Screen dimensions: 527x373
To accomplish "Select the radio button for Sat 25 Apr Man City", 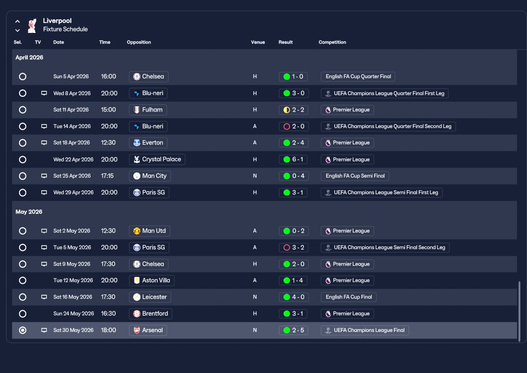I will tap(23, 176).
